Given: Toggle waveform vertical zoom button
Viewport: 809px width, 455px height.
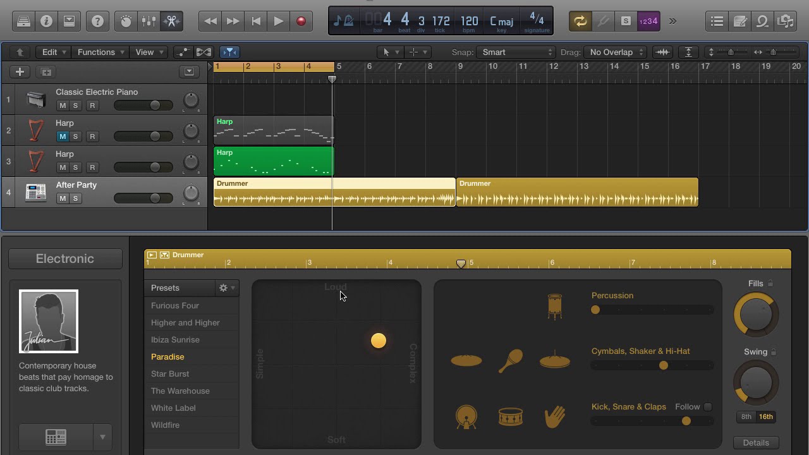Looking at the screenshot, I should (x=662, y=52).
